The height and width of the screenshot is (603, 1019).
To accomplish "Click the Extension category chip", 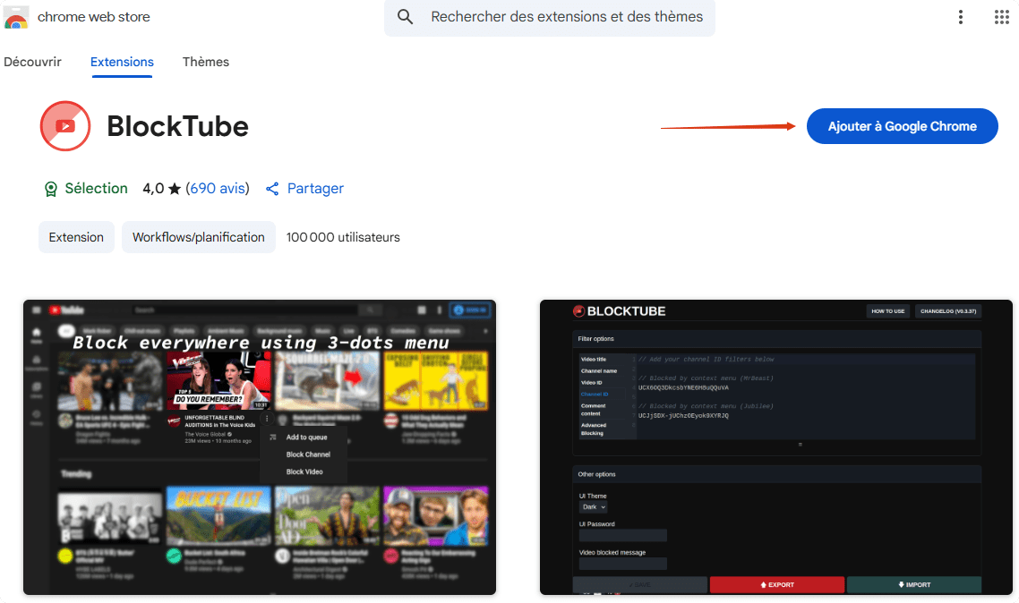I will click(76, 237).
